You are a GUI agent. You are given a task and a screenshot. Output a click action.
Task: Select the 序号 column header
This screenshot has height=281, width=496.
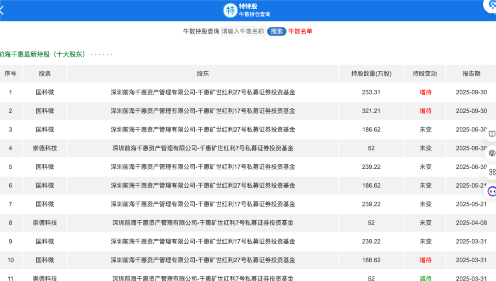[11, 74]
